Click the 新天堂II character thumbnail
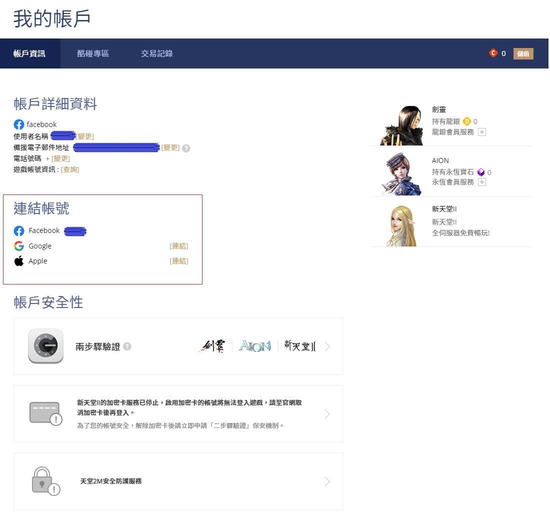The height and width of the screenshot is (512, 550). (x=401, y=223)
